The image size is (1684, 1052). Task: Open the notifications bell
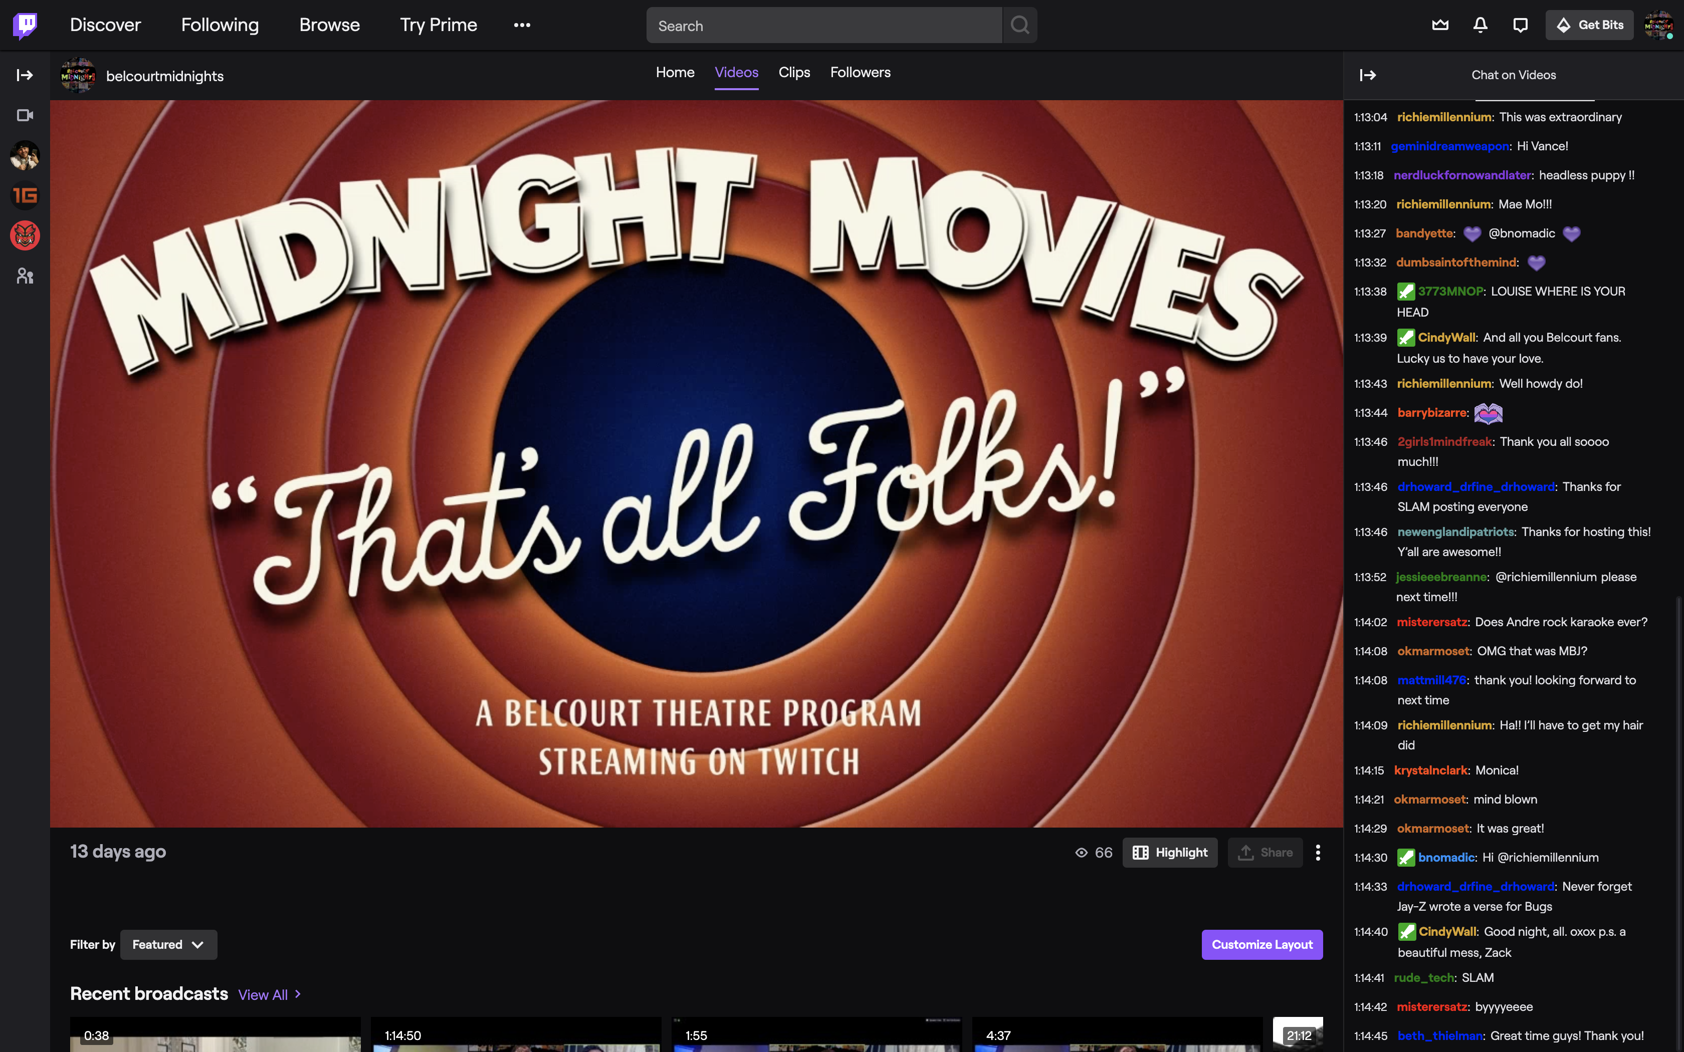pyautogui.click(x=1480, y=25)
